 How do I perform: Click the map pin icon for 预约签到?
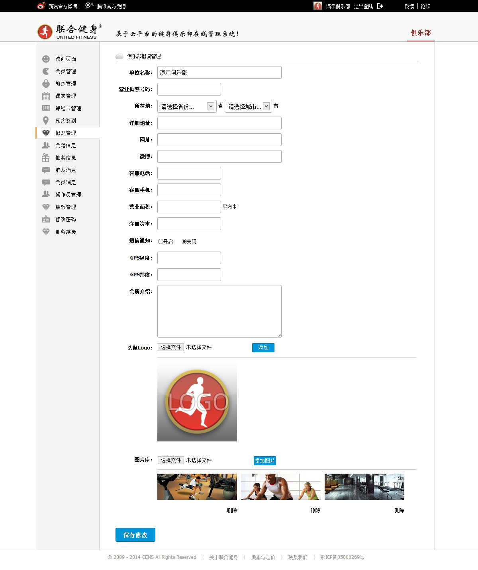click(46, 121)
